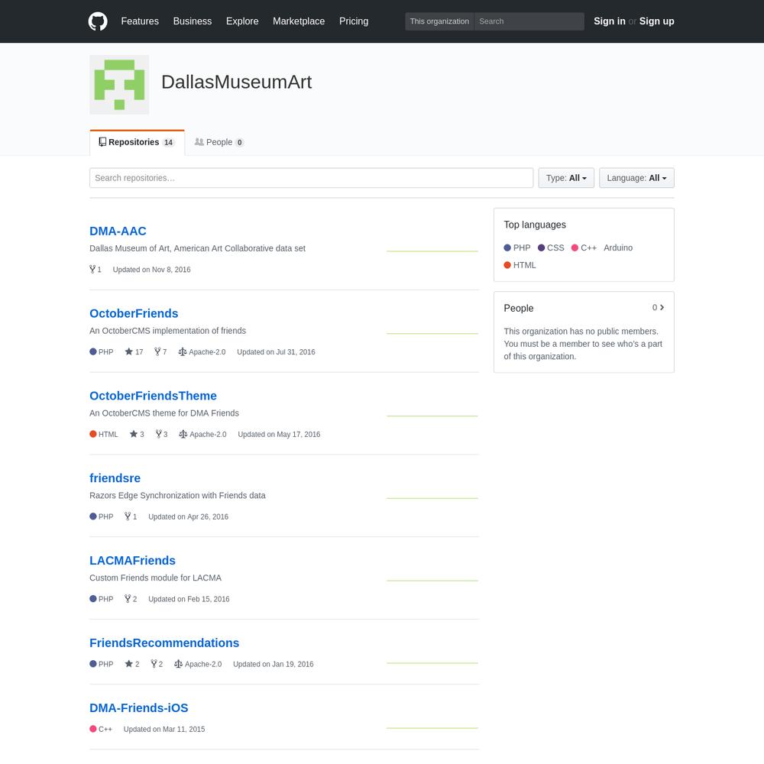Switch to the Repositories tab

[137, 142]
